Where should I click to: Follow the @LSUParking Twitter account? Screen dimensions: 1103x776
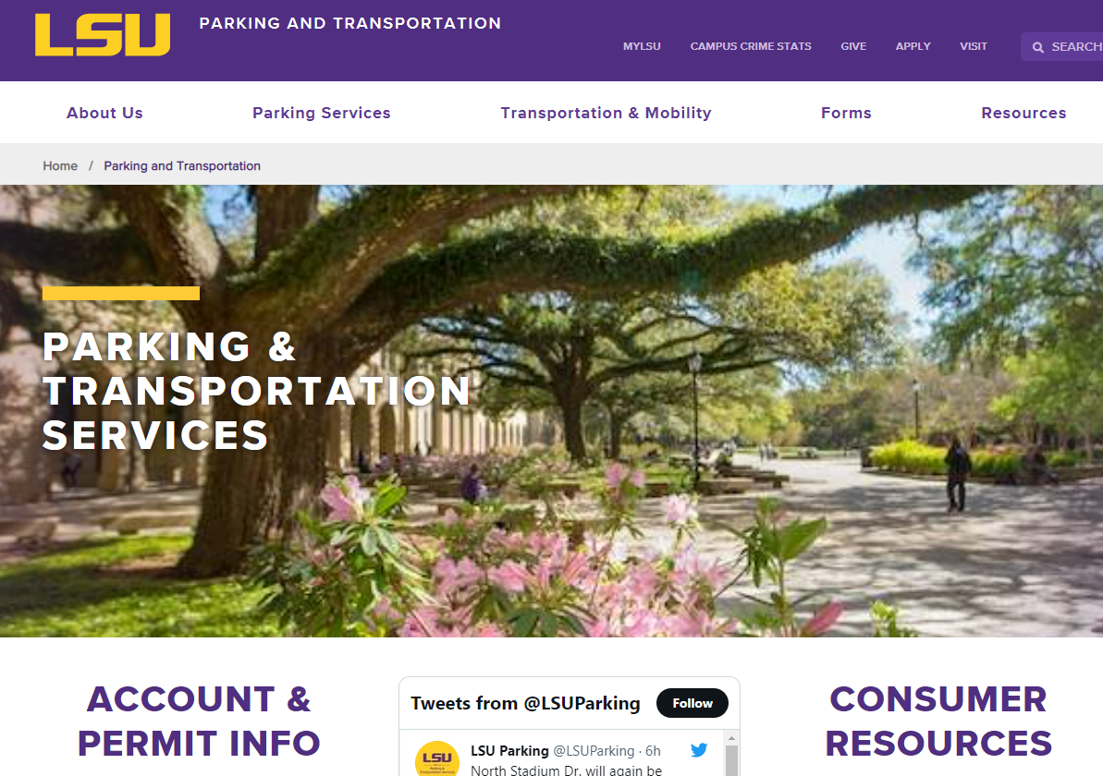tap(692, 703)
